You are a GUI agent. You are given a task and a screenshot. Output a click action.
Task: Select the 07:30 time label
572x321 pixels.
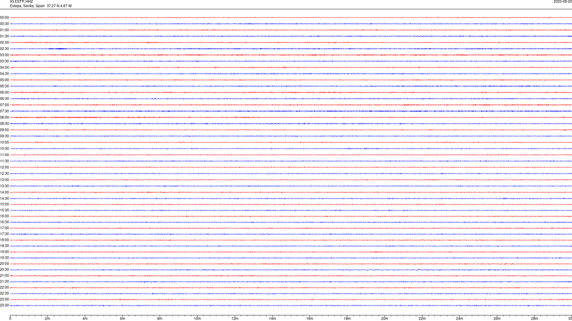tap(4, 111)
